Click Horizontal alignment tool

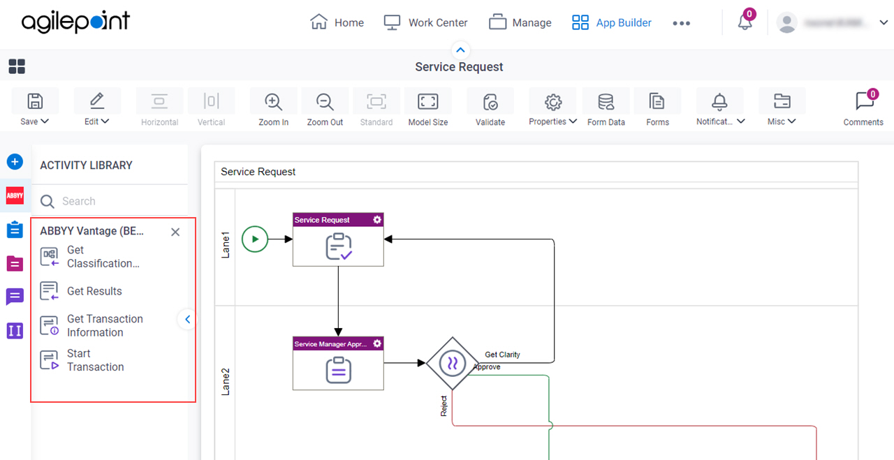click(160, 107)
